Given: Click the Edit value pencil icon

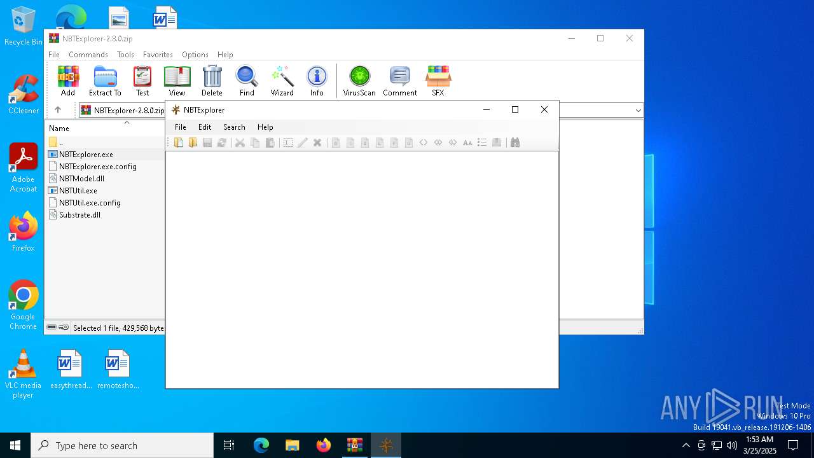Looking at the screenshot, I should click(303, 142).
